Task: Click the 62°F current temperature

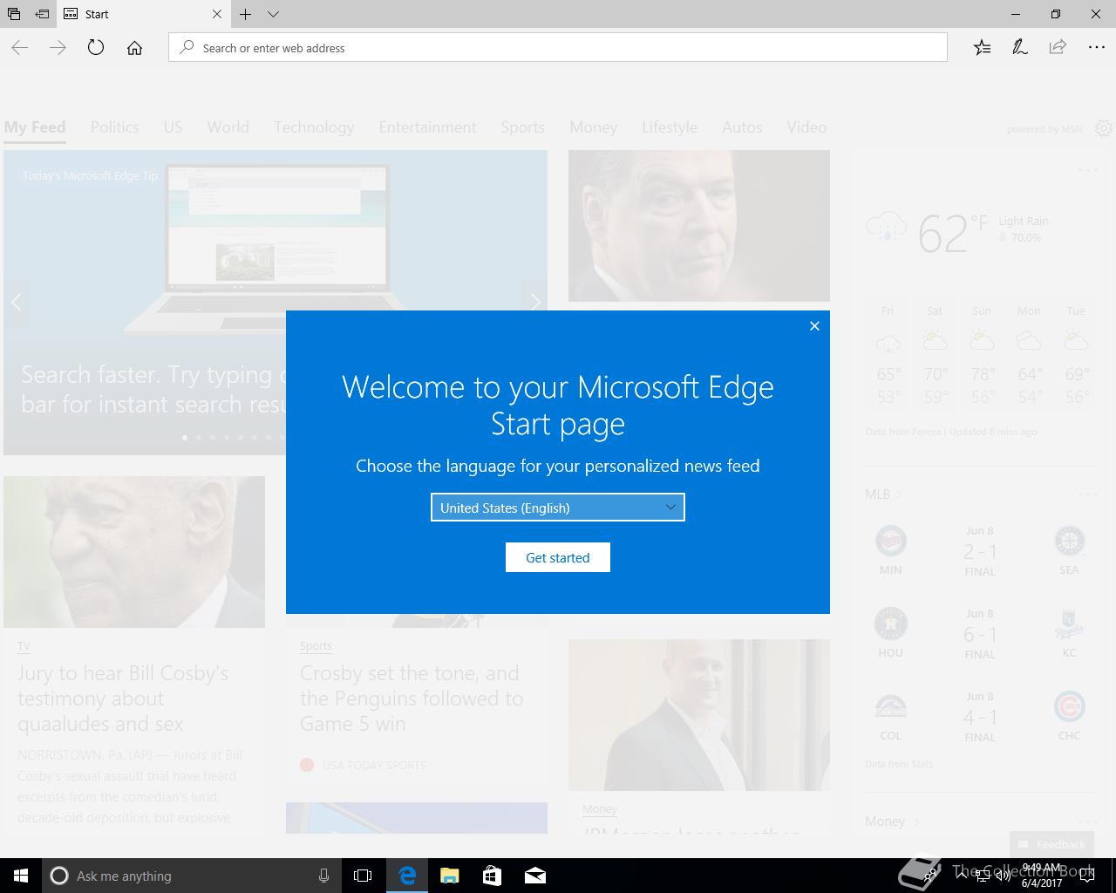Action: pos(952,233)
